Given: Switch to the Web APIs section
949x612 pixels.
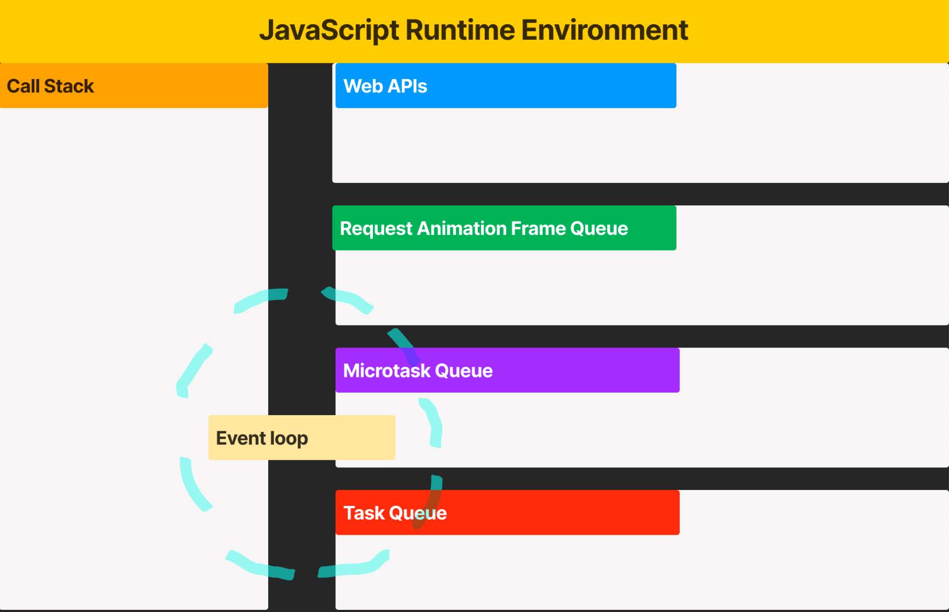Looking at the screenshot, I should 385,86.
